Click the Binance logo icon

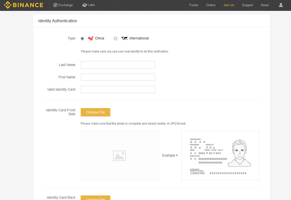(x=8, y=5)
